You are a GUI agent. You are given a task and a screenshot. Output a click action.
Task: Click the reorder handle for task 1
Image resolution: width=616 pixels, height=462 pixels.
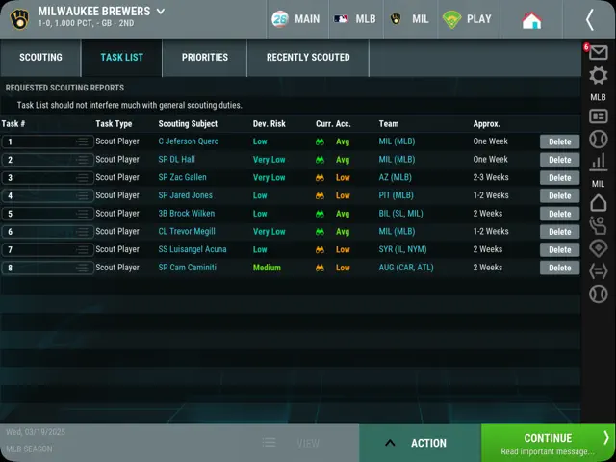click(x=83, y=141)
